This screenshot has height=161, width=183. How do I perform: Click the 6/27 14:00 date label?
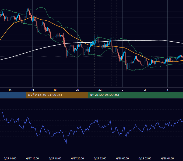point(10,158)
